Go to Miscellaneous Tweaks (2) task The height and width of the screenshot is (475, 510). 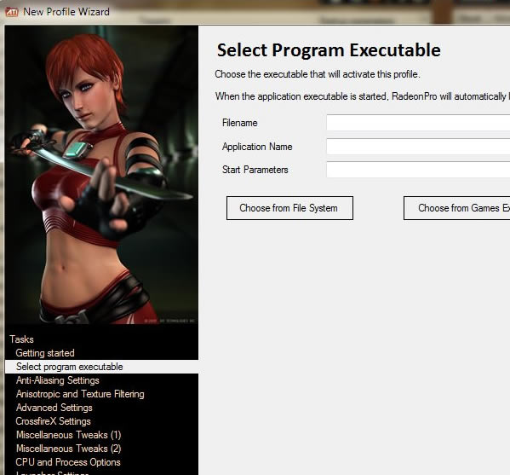(x=68, y=449)
